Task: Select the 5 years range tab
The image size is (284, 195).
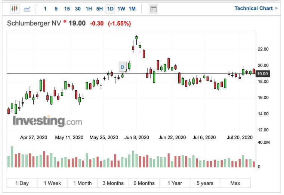Action: coord(205,183)
